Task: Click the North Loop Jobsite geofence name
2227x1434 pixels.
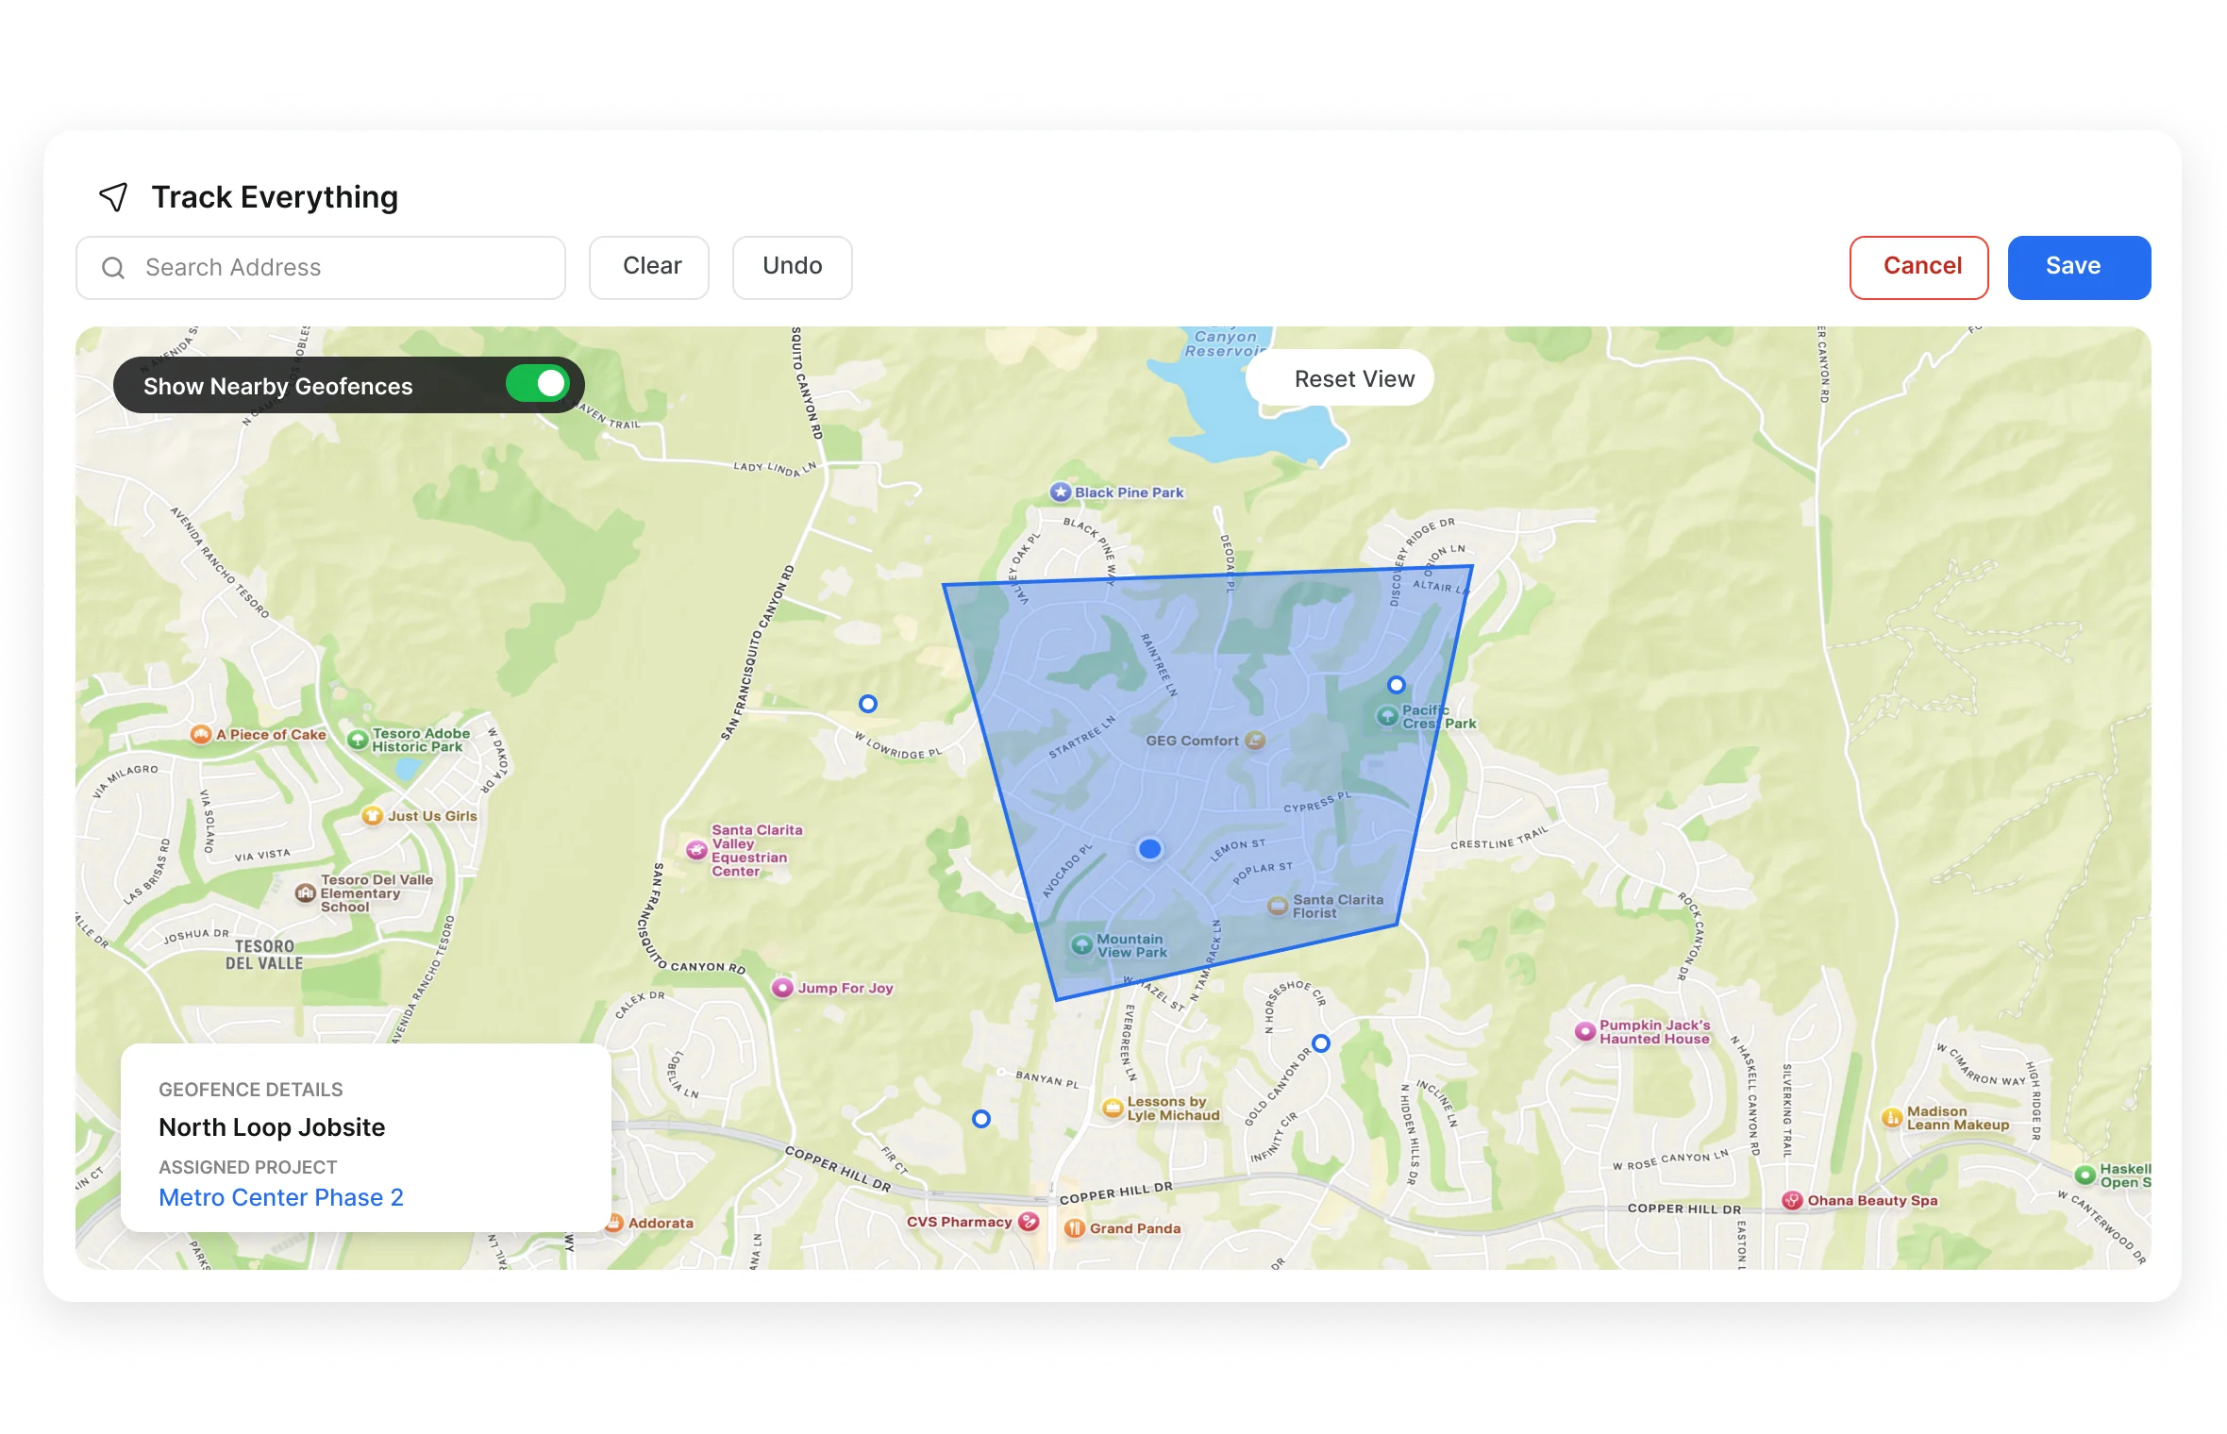Action: [x=272, y=1127]
